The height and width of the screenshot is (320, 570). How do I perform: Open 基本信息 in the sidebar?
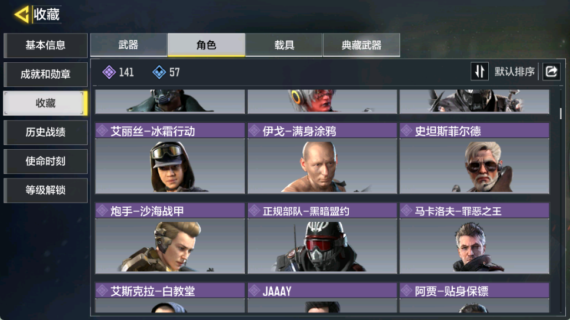(45, 45)
